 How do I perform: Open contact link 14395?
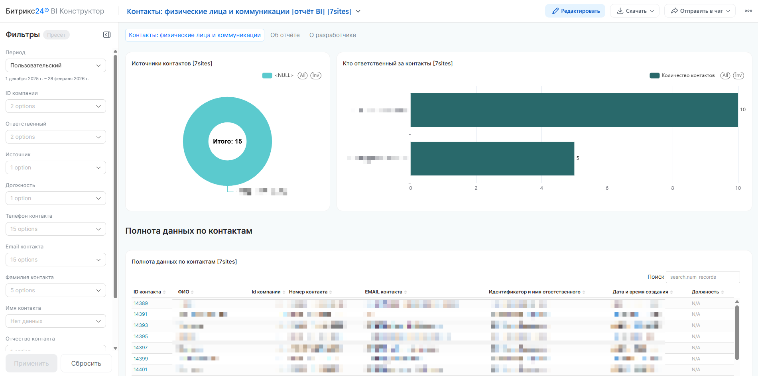(x=141, y=337)
